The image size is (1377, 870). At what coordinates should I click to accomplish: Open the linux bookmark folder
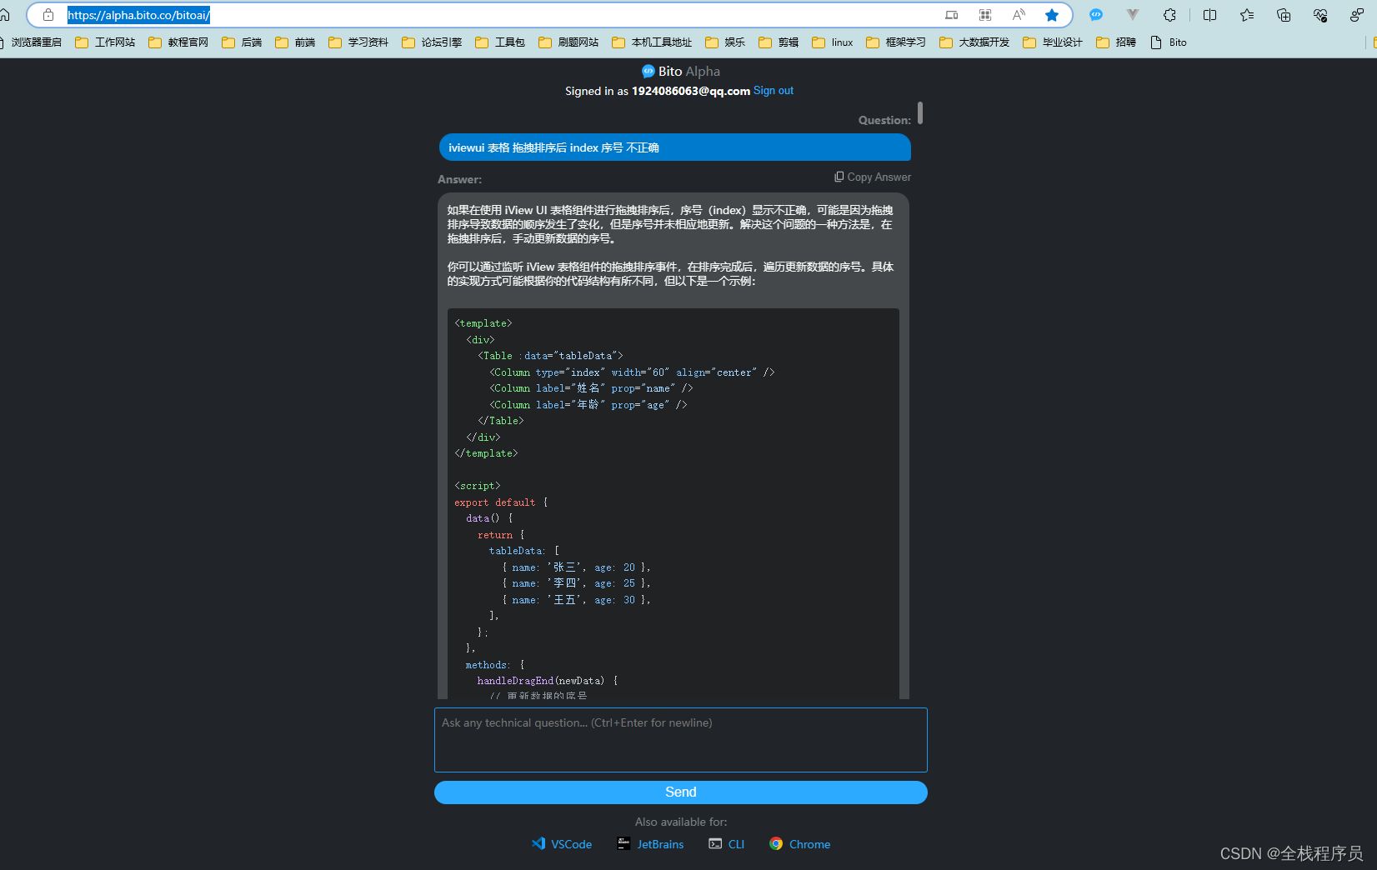tap(833, 42)
